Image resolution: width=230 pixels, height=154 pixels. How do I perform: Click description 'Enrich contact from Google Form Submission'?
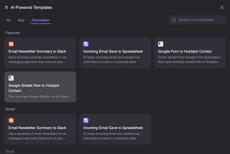tap(189, 60)
